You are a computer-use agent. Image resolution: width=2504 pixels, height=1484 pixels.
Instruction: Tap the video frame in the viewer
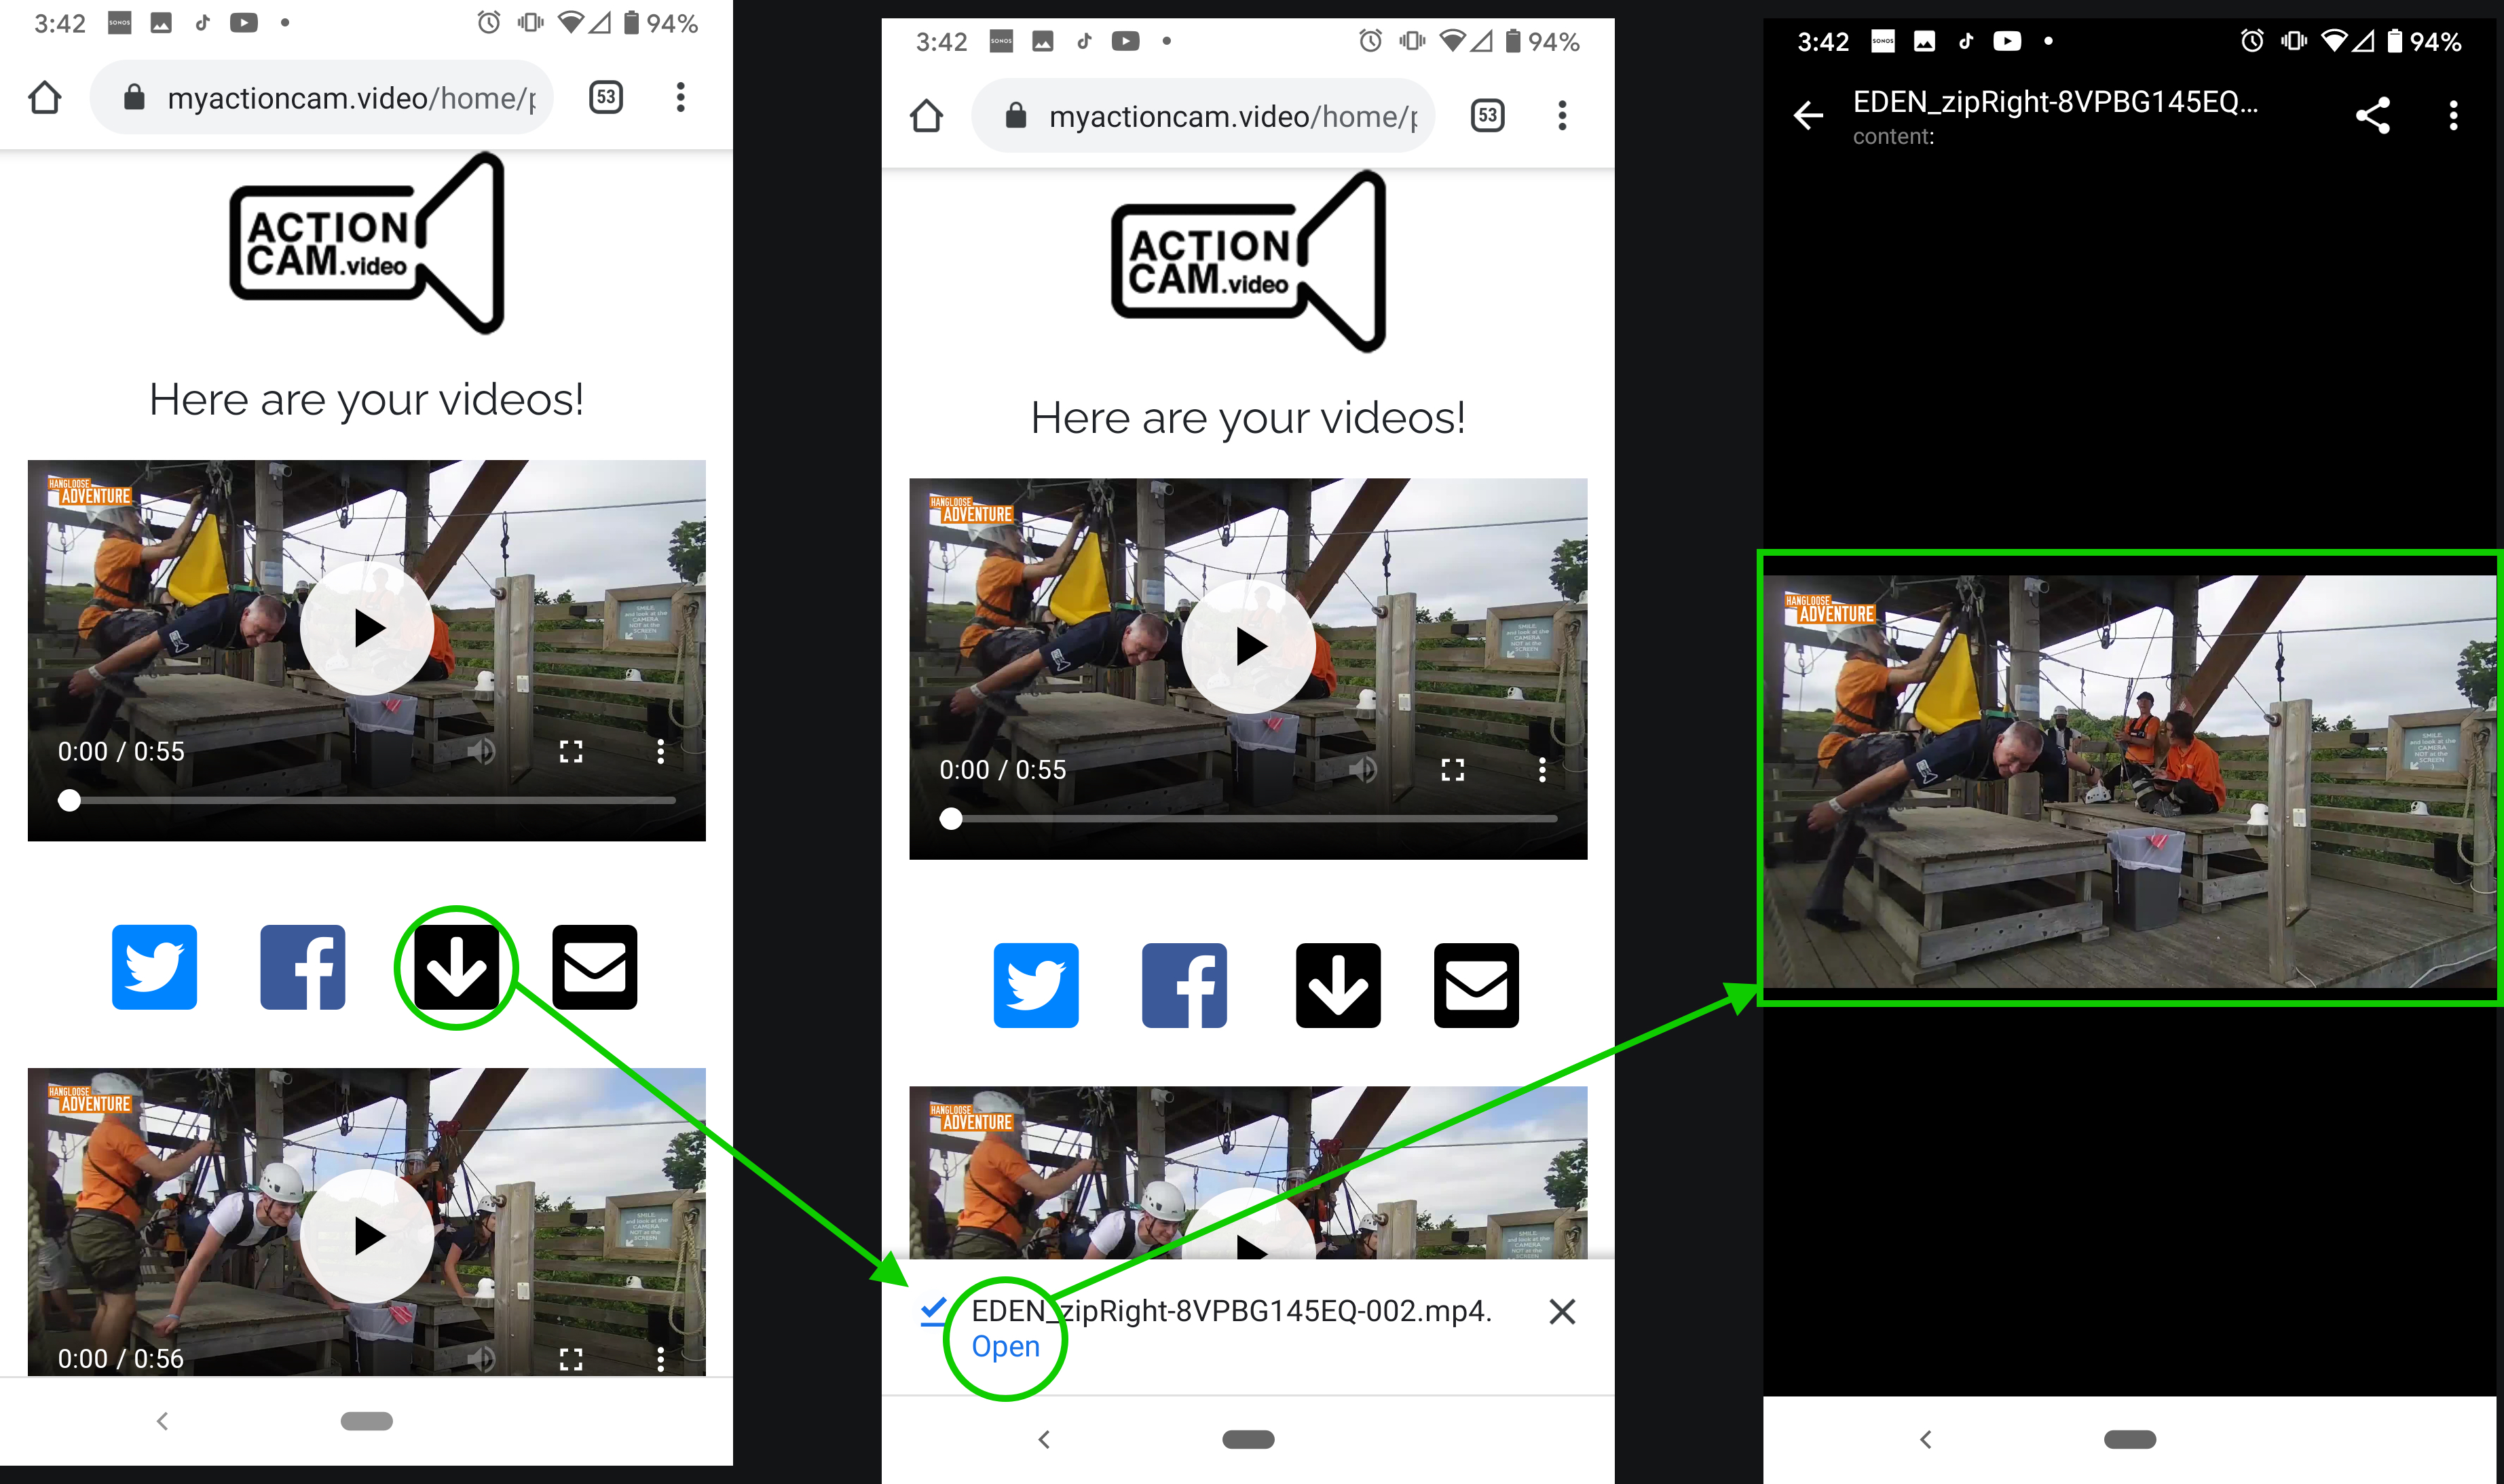click(2130, 780)
